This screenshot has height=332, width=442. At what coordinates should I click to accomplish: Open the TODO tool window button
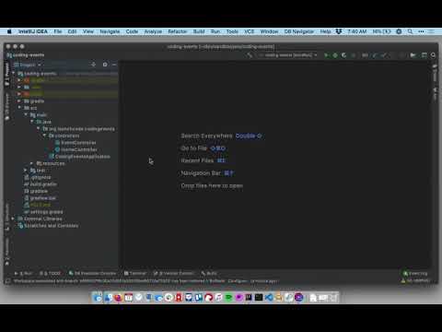tap(50, 273)
